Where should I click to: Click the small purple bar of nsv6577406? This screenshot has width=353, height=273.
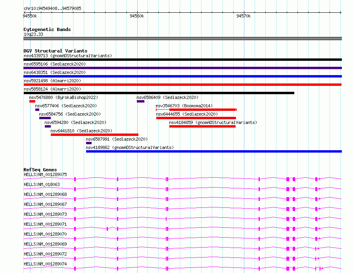tap(37, 110)
